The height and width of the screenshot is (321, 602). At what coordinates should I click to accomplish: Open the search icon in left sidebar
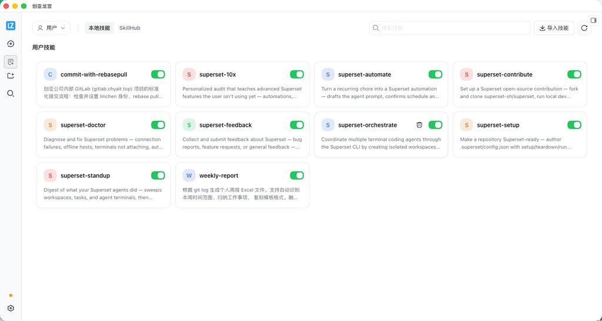pyautogui.click(x=11, y=93)
